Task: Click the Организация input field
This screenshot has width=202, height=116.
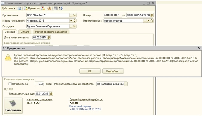Action: (48, 15)
